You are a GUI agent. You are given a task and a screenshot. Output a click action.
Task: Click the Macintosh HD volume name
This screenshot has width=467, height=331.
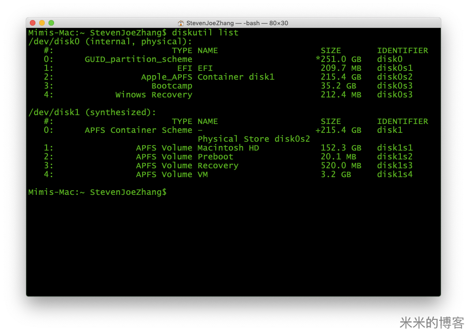coord(228,148)
